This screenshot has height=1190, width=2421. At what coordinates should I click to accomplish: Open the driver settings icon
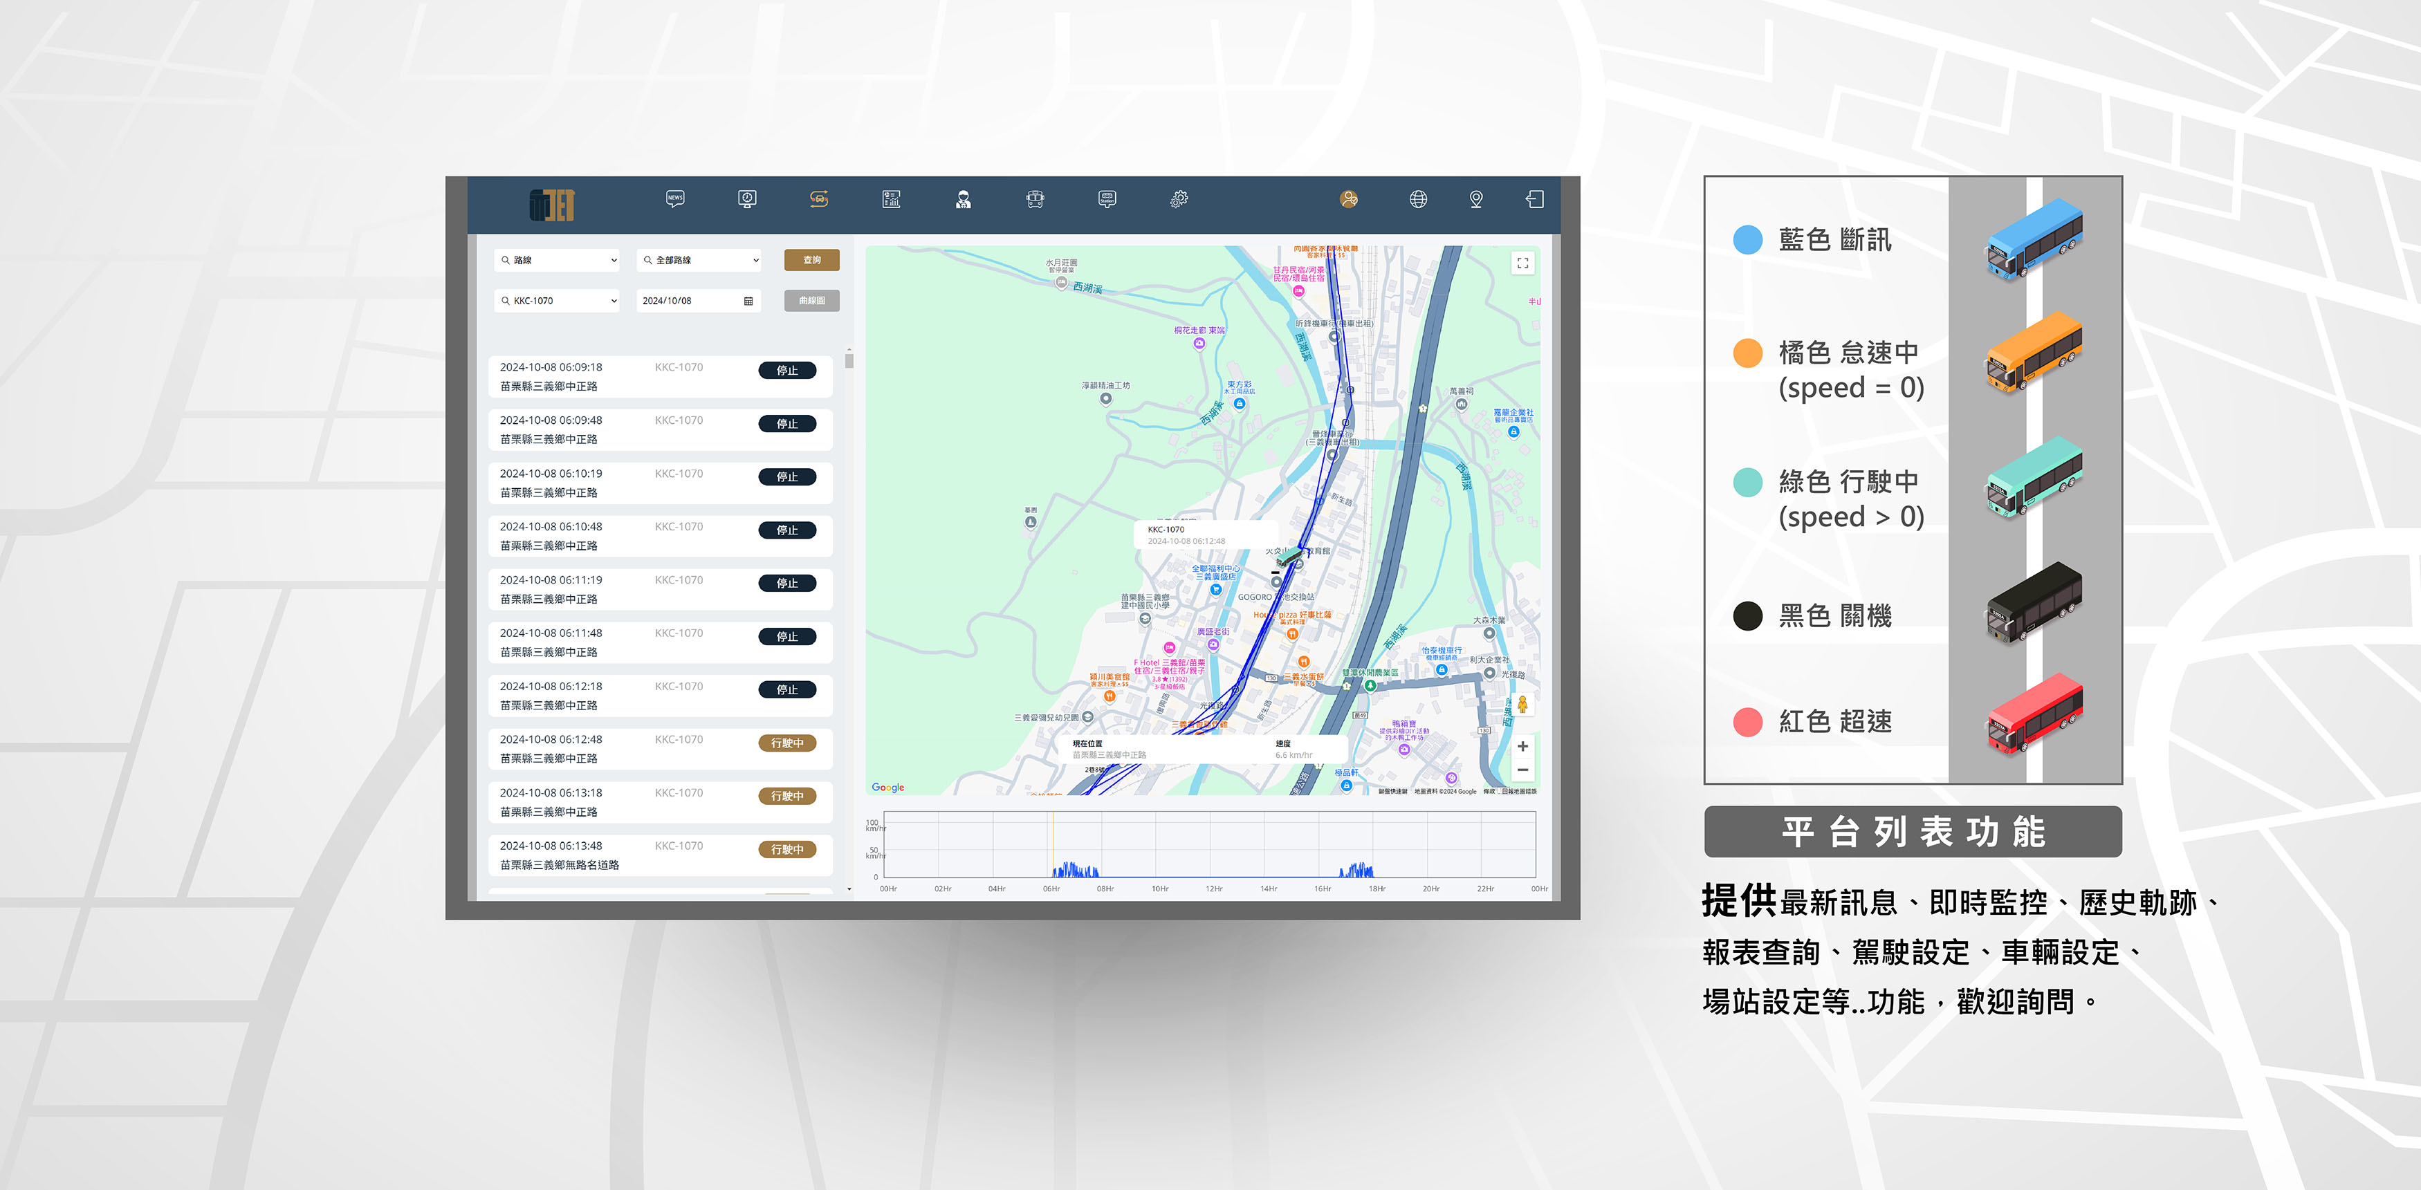pos(964,199)
